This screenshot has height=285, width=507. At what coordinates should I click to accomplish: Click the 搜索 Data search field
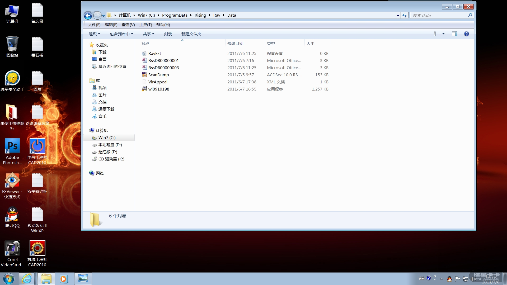(438, 16)
